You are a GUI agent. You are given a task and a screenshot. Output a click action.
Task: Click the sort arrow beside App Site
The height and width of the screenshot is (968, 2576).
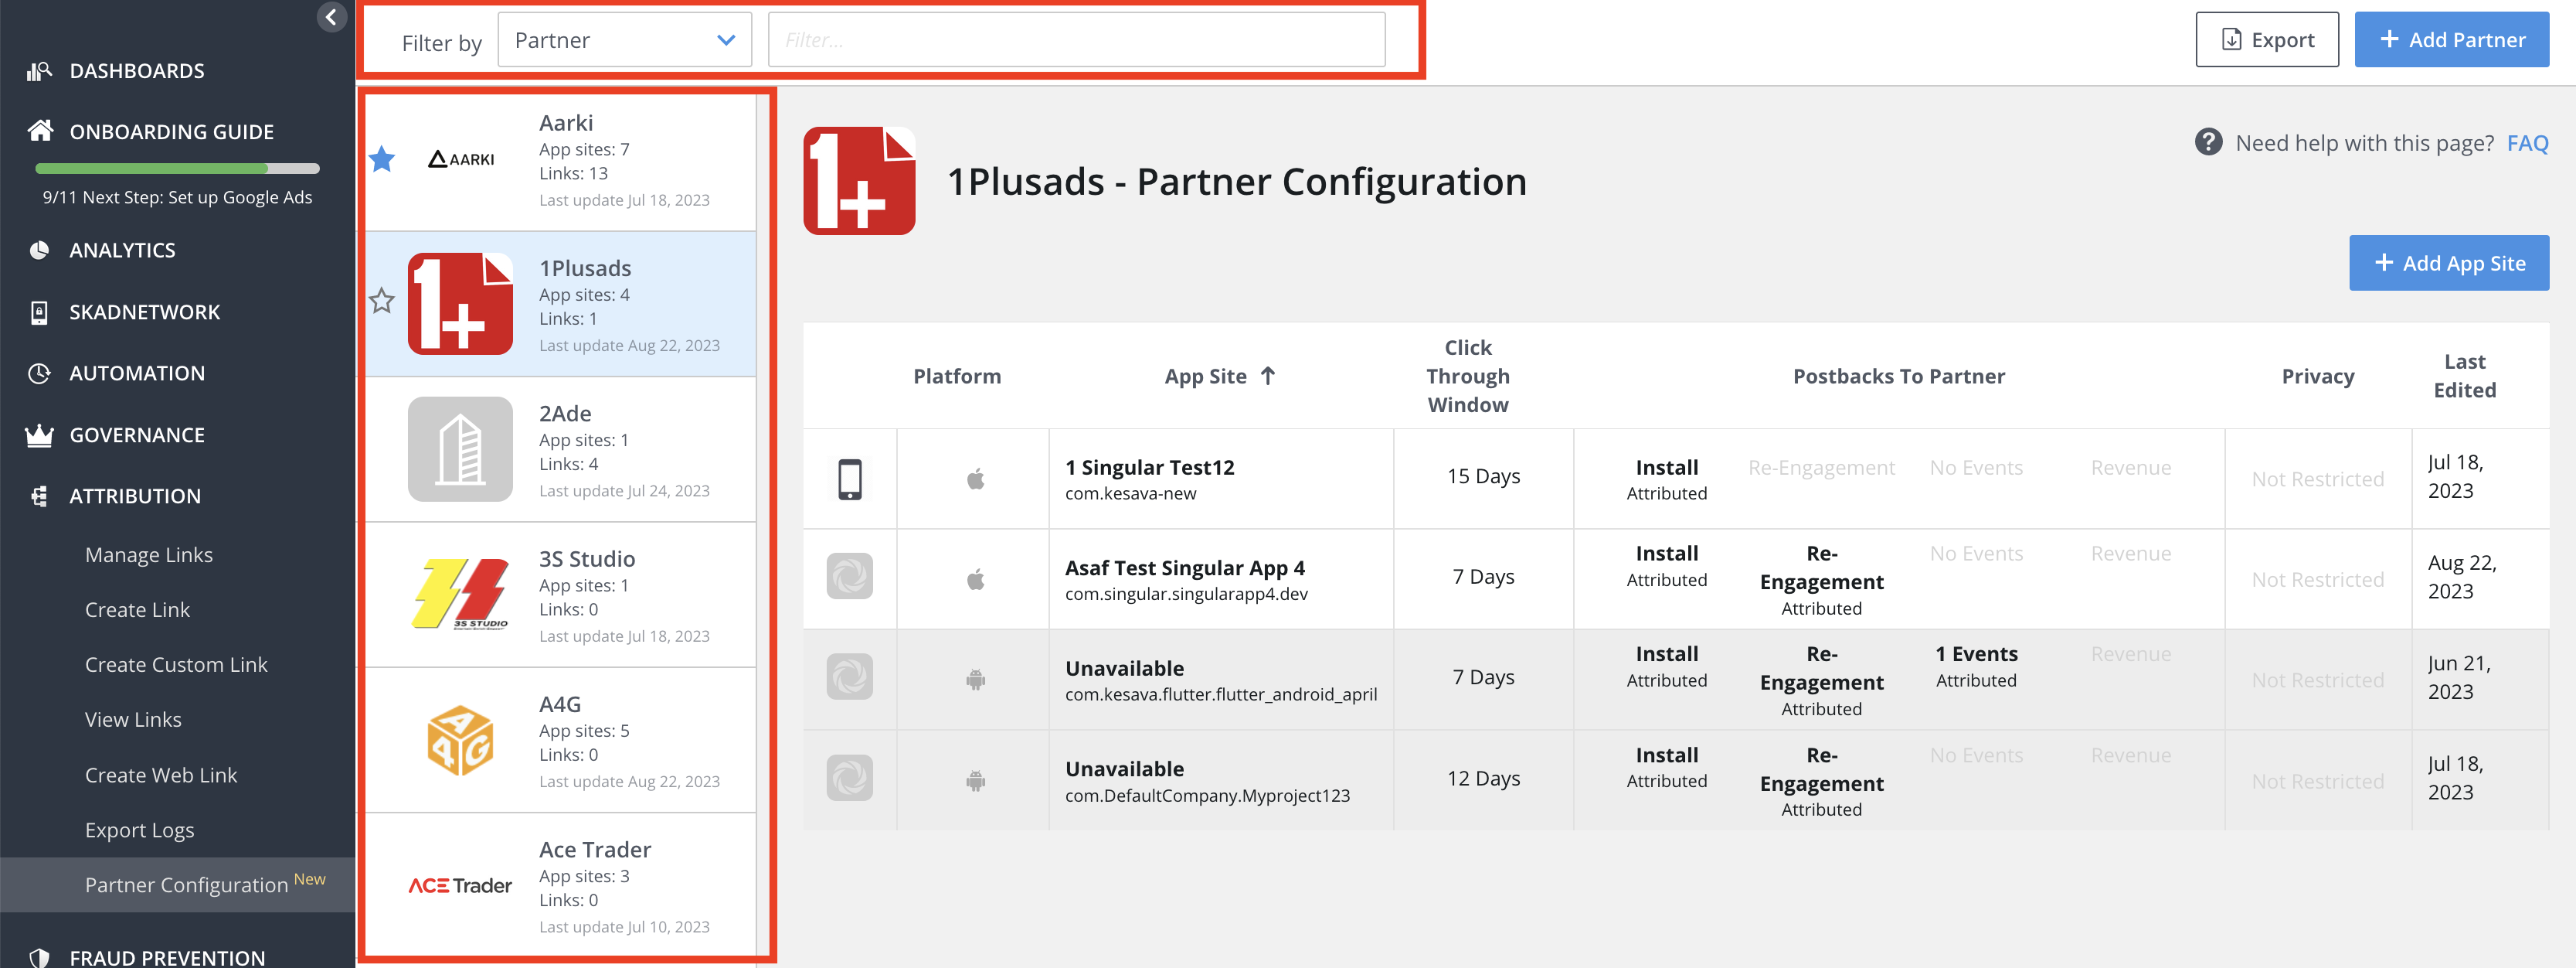tap(1268, 377)
